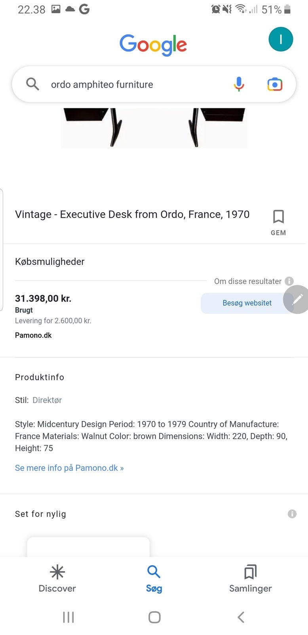Open your account profile avatar
This screenshot has width=308, height=635.
[x=281, y=39]
